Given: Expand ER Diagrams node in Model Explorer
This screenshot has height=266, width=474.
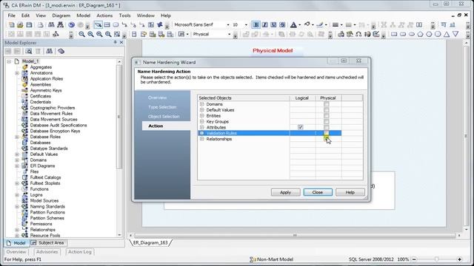Looking at the screenshot, I should [17, 166].
